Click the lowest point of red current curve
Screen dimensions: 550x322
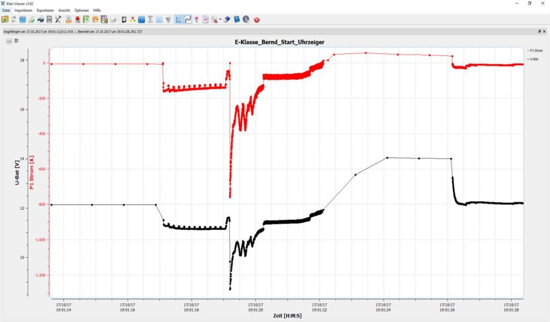point(230,197)
